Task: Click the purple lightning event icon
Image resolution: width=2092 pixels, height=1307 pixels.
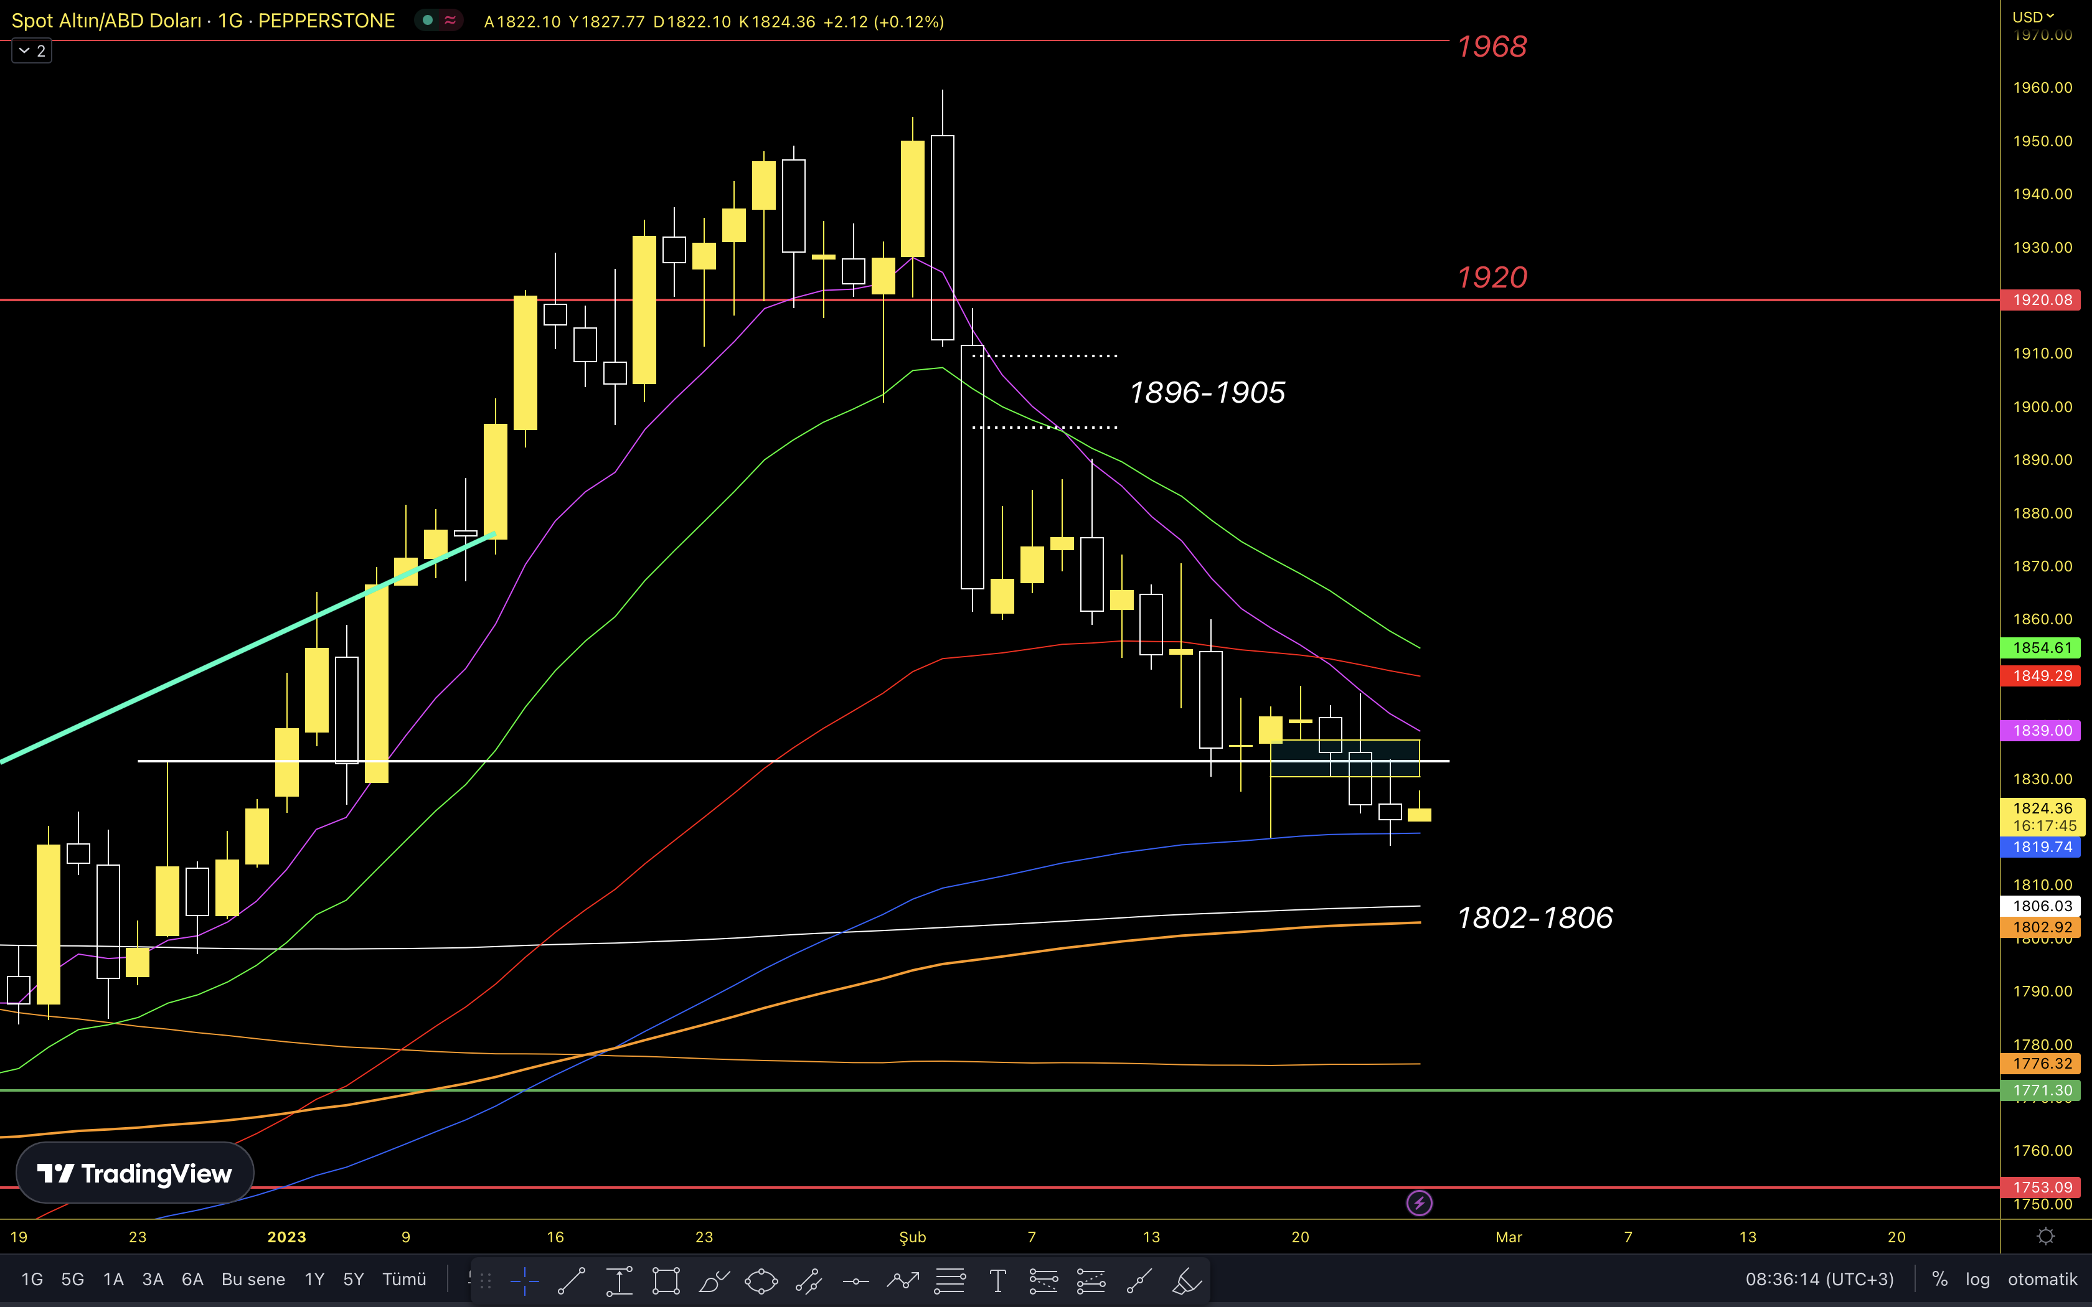Action: (x=1420, y=1202)
